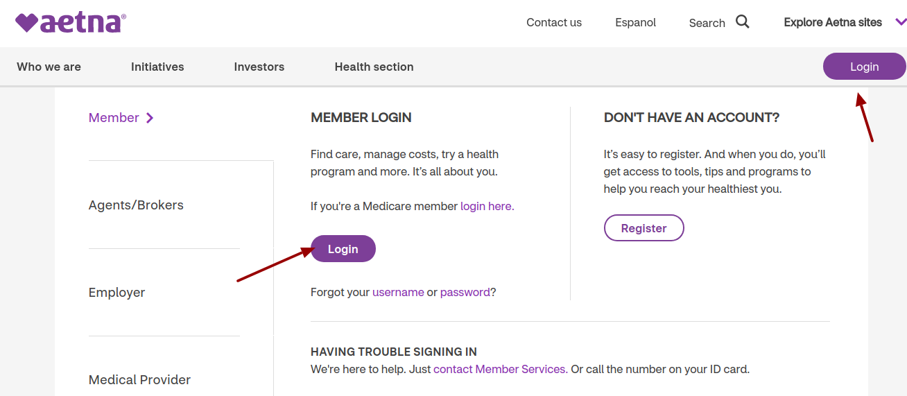Select the Investors menu item

click(259, 67)
